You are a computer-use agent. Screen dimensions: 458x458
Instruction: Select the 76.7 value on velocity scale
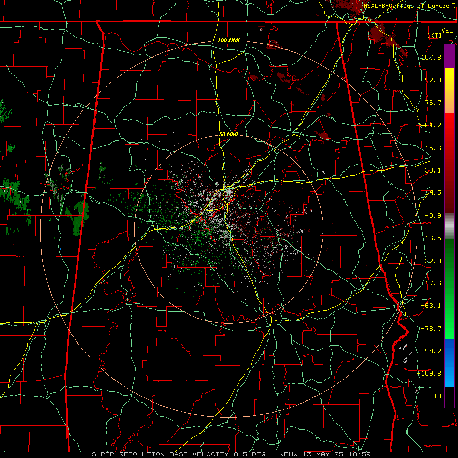pyautogui.click(x=433, y=102)
